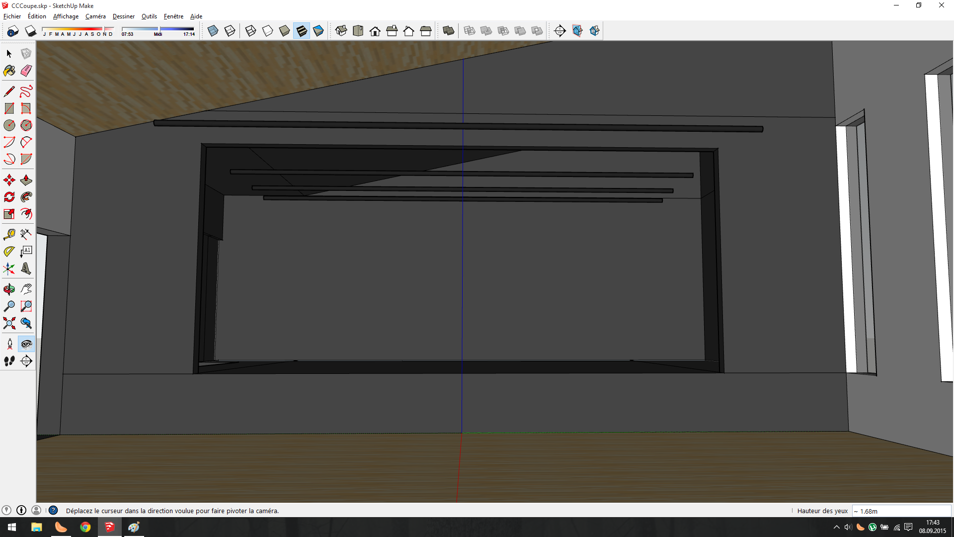This screenshot has width=954, height=537.
Task: Click the status bar help question icon
Action: coord(53,511)
